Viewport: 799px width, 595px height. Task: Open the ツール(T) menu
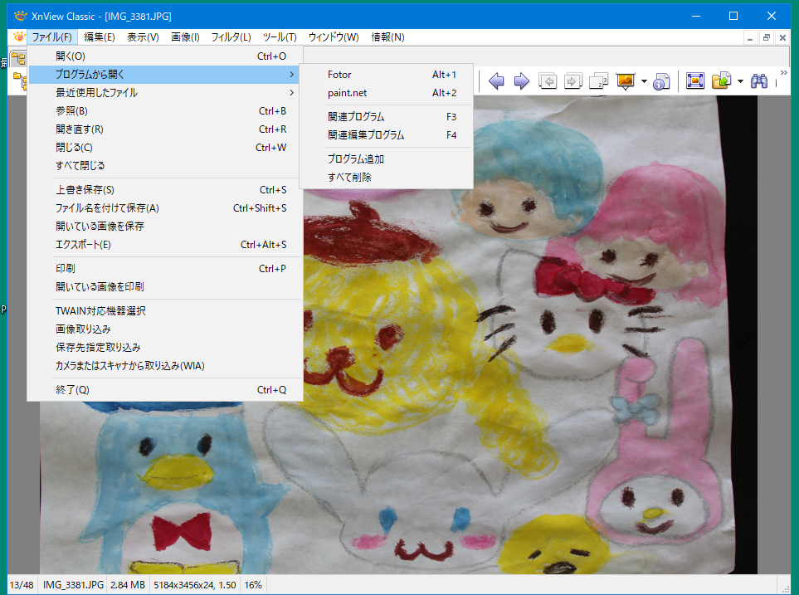tap(280, 37)
